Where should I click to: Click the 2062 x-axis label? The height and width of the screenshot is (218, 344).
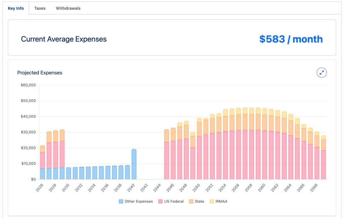tap(274, 188)
